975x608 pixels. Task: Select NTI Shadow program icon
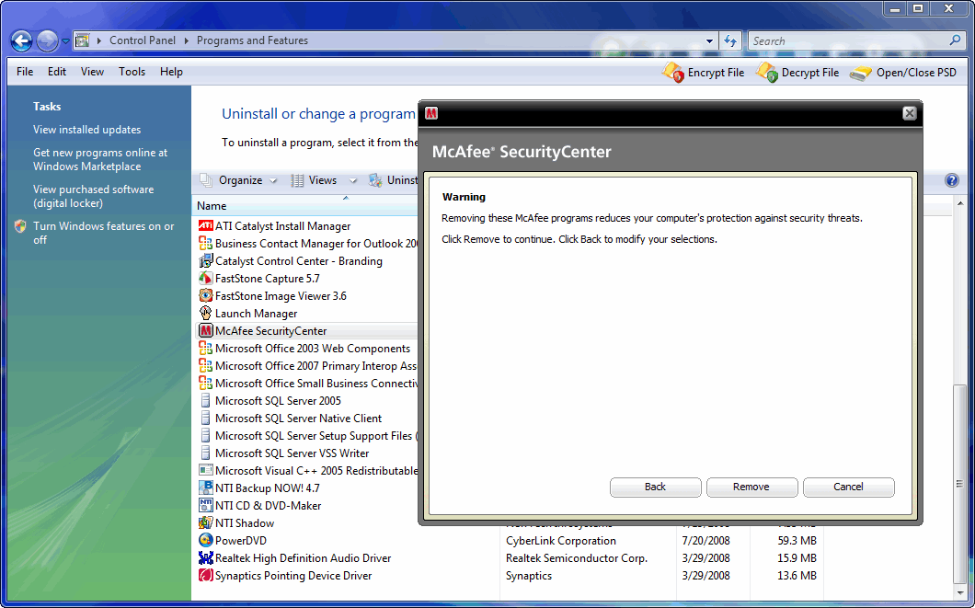pyautogui.click(x=206, y=522)
